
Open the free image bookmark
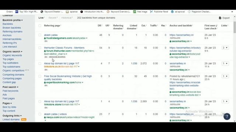(x=140, y=12)
